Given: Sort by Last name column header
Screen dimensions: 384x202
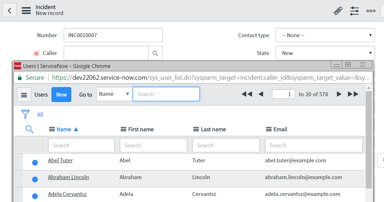Looking at the screenshot, I should click(x=213, y=129).
